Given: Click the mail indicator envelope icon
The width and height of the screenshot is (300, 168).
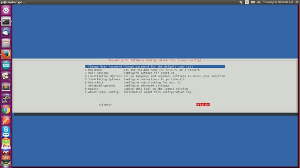Looking at the screenshot, I should point(253,2).
